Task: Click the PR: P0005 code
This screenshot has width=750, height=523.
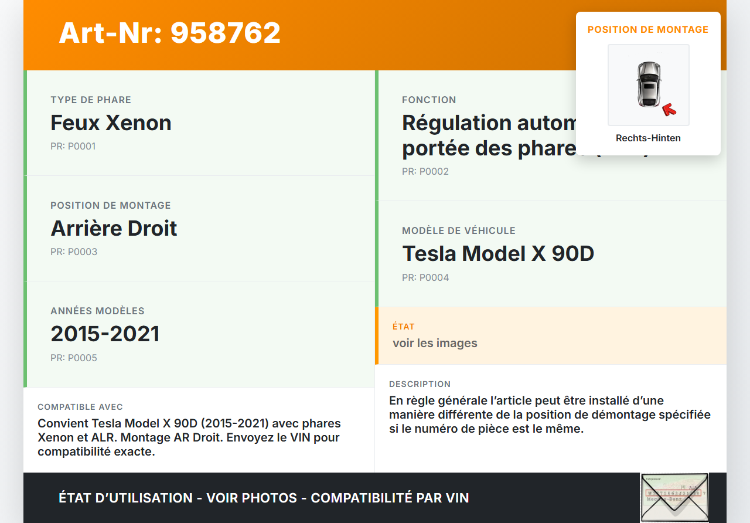Action: (74, 358)
